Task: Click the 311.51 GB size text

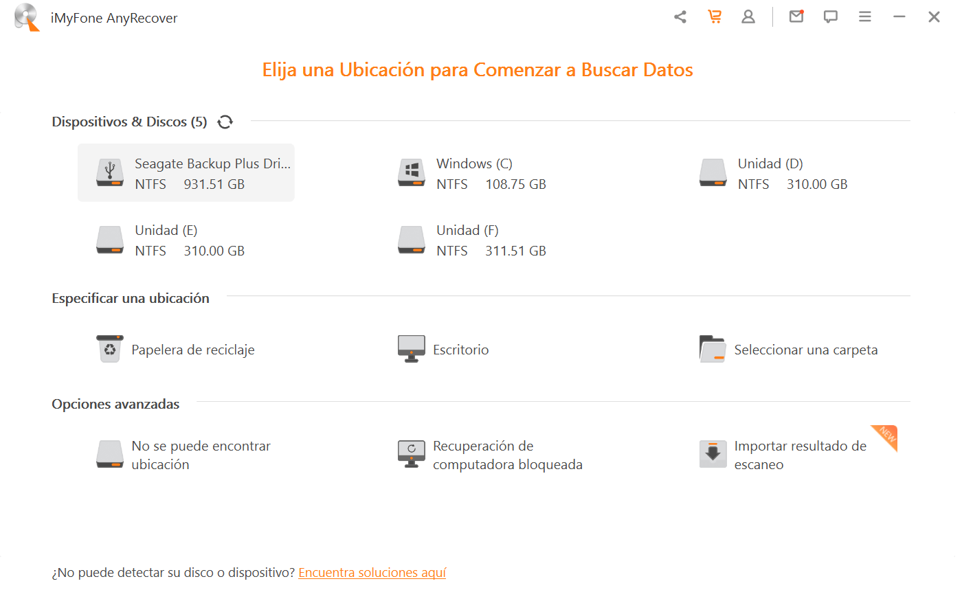Action: pyautogui.click(x=515, y=251)
